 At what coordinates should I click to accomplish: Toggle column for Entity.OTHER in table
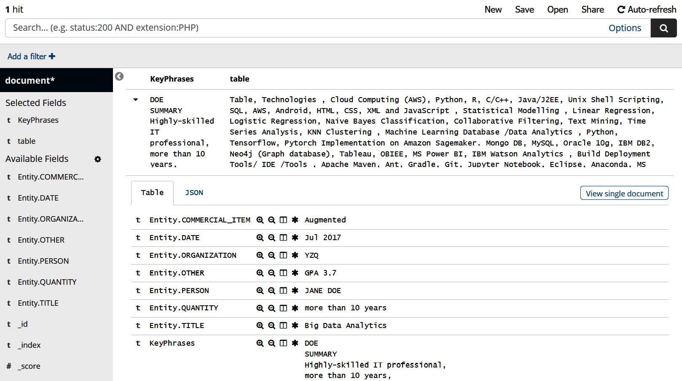[x=283, y=273]
